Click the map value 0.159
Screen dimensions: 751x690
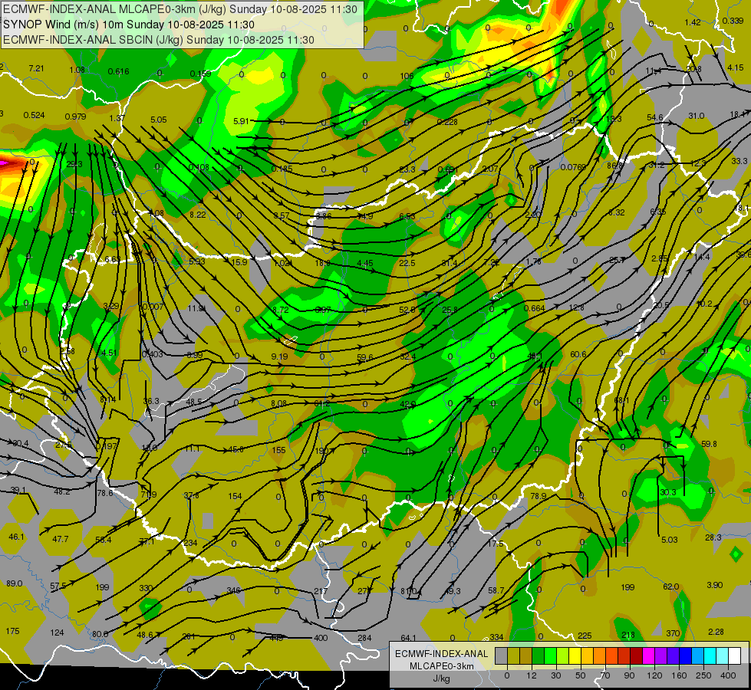pos(200,74)
